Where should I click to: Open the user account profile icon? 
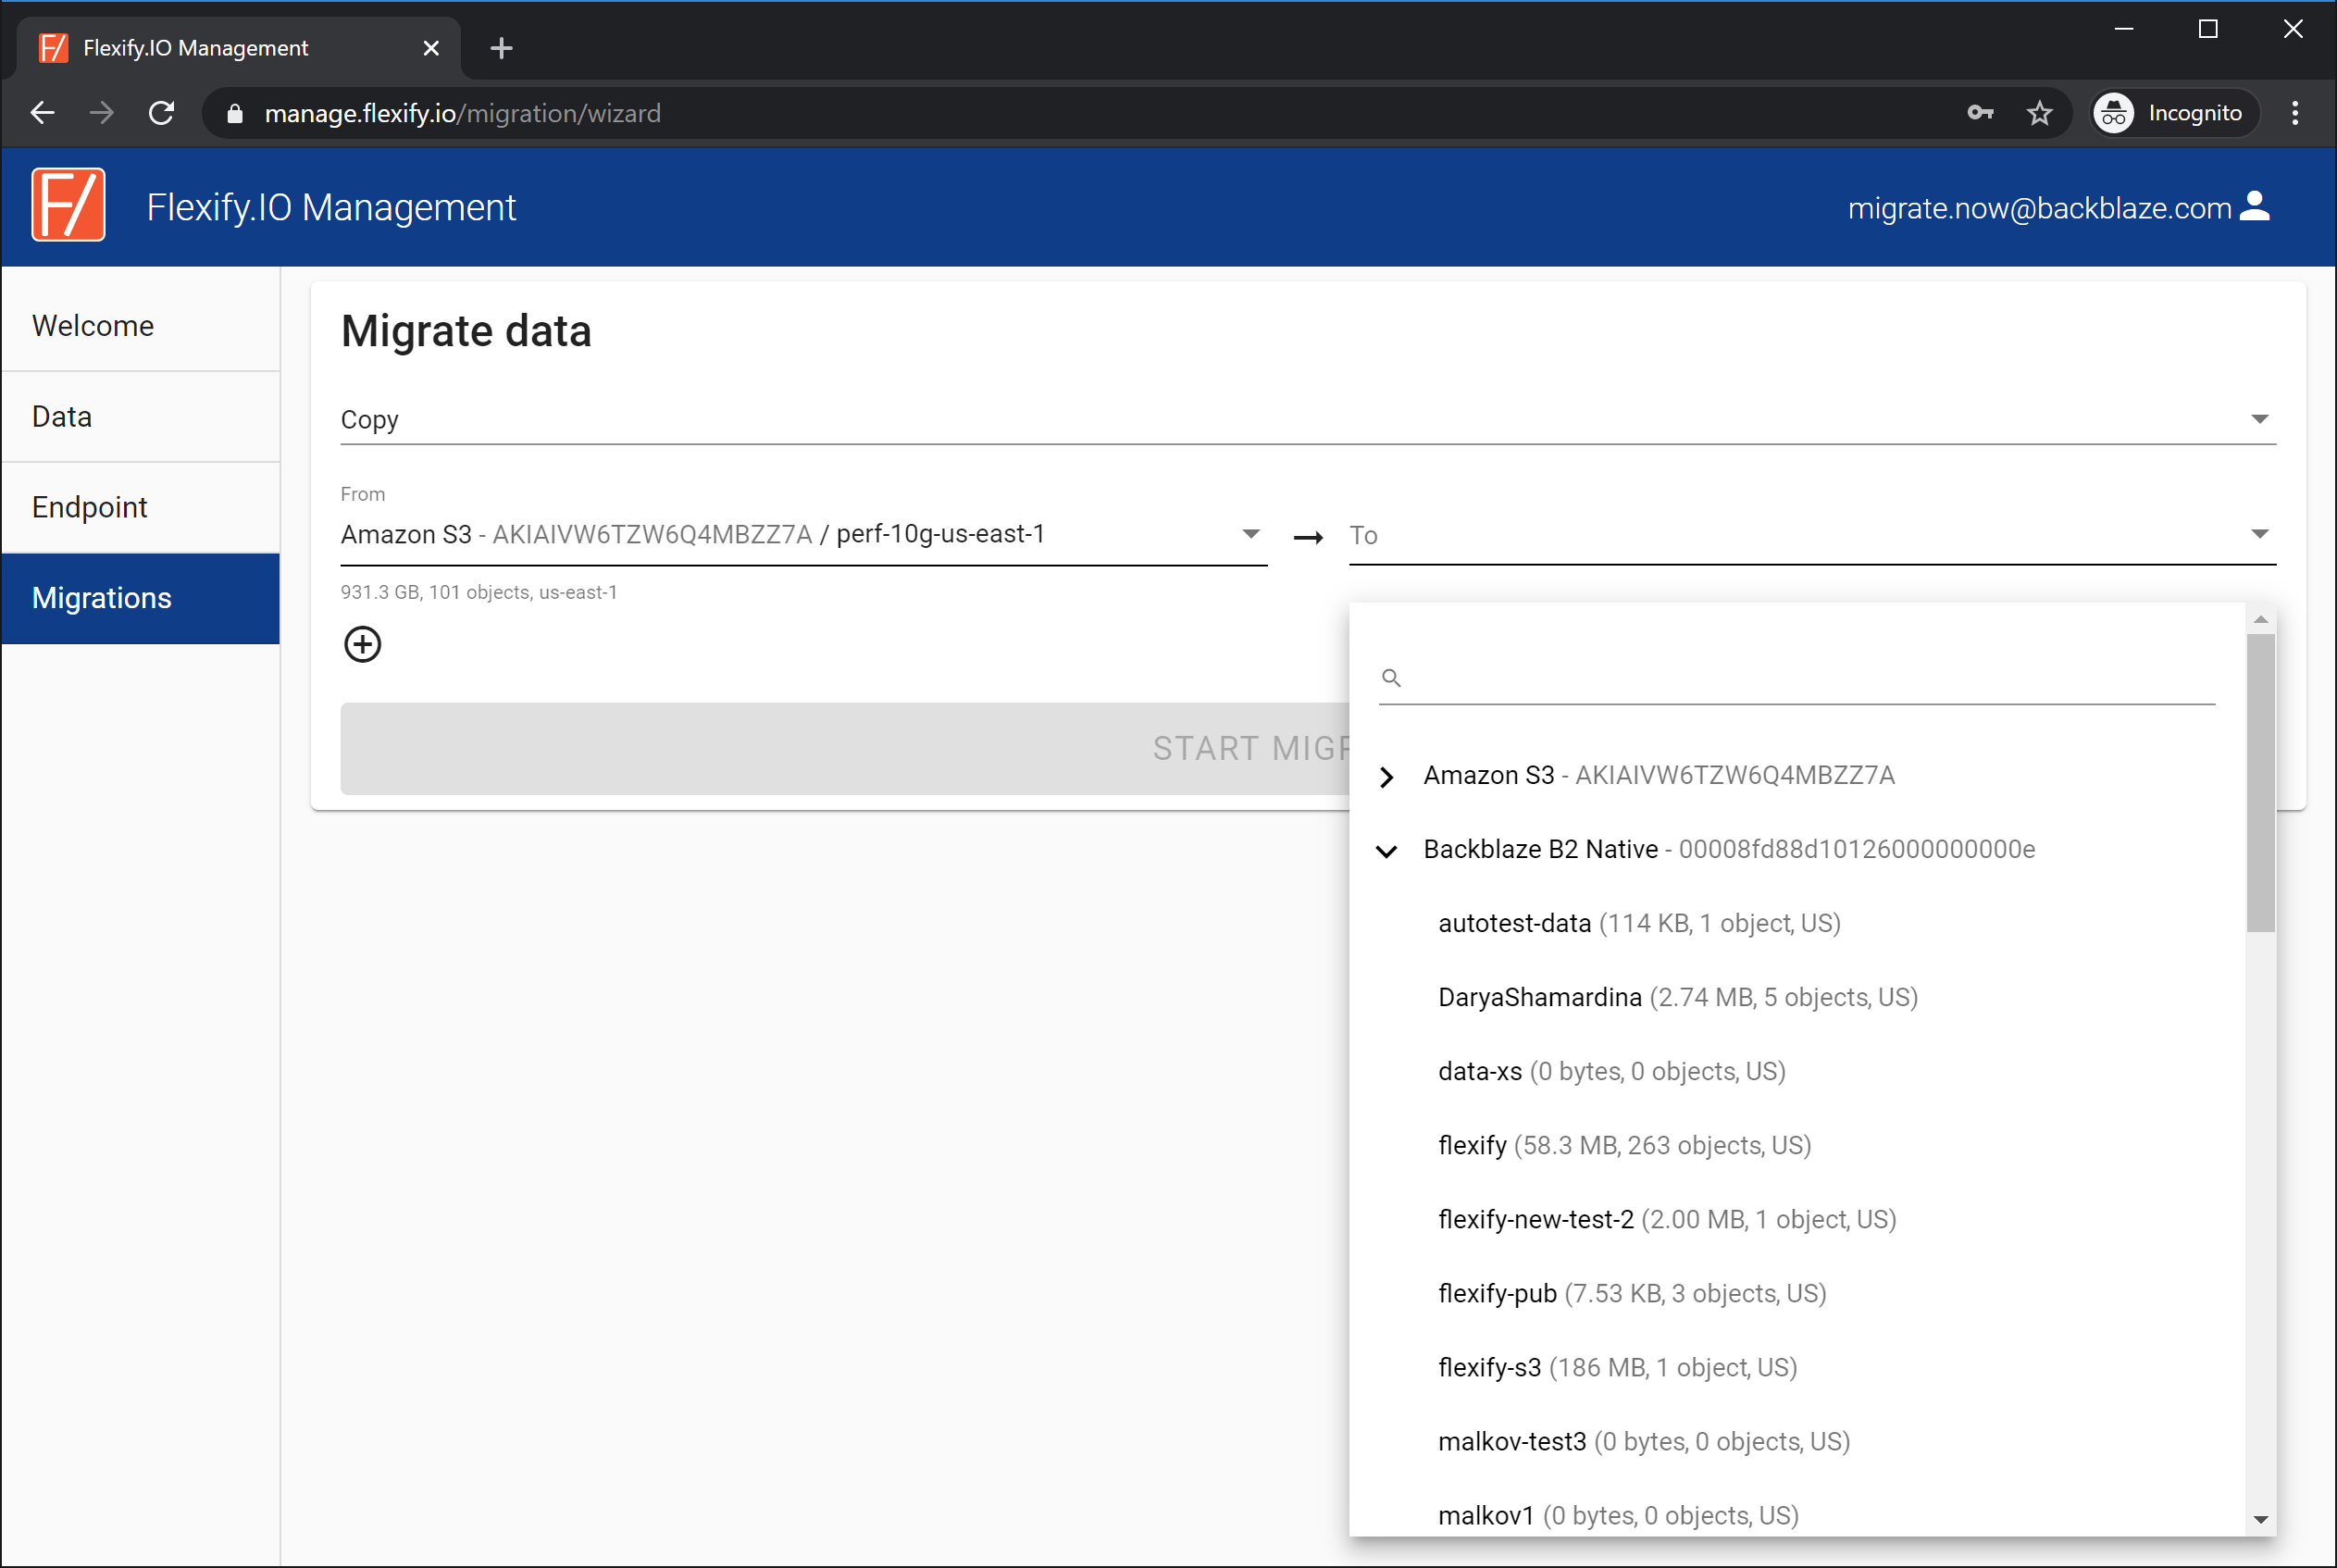[x=2256, y=206]
